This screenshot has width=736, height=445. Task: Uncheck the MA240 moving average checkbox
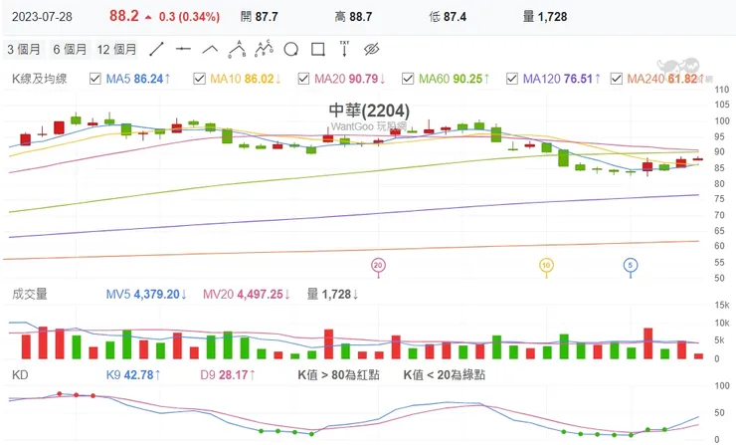click(x=617, y=79)
